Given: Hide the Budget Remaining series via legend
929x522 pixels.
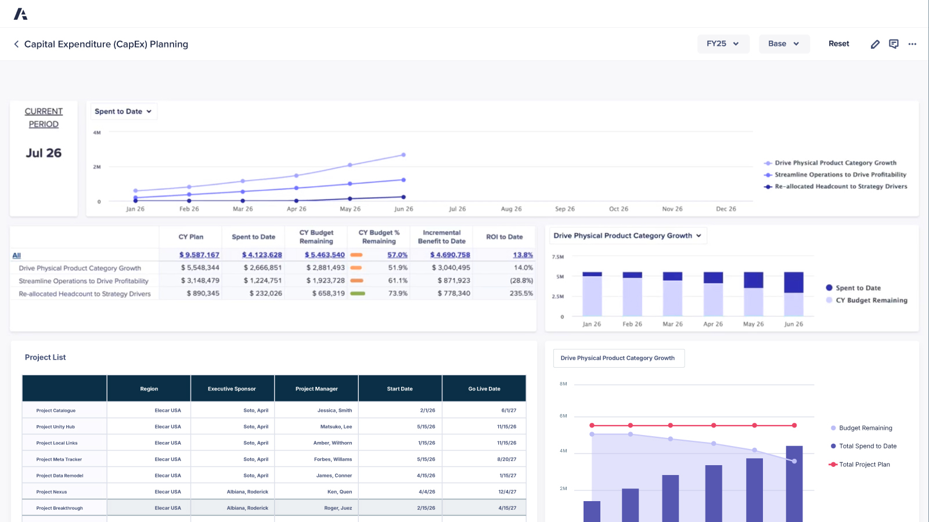Looking at the screenshot, I should point(862,428).
